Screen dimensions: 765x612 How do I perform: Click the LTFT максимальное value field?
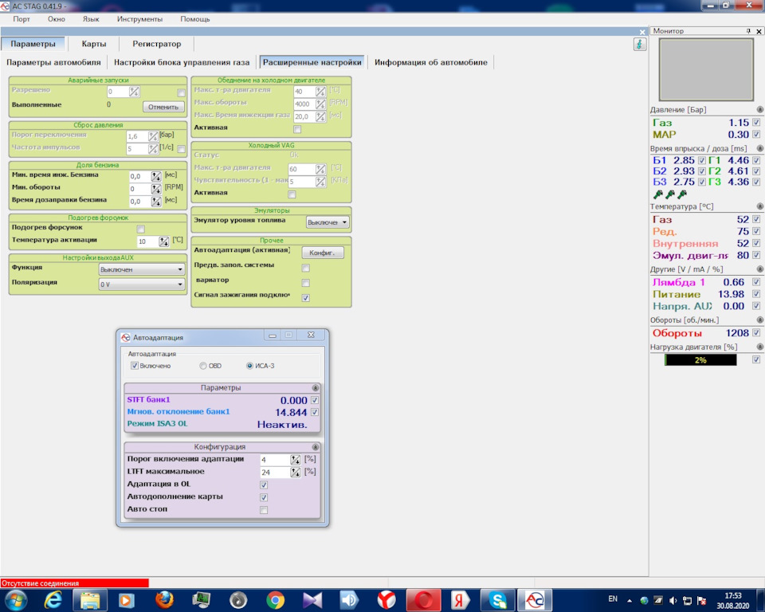point(275,472)
